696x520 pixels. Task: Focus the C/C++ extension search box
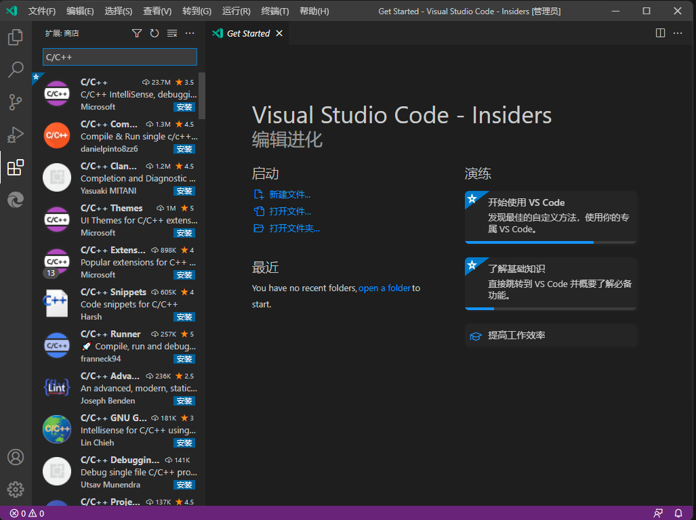point(120,57)
